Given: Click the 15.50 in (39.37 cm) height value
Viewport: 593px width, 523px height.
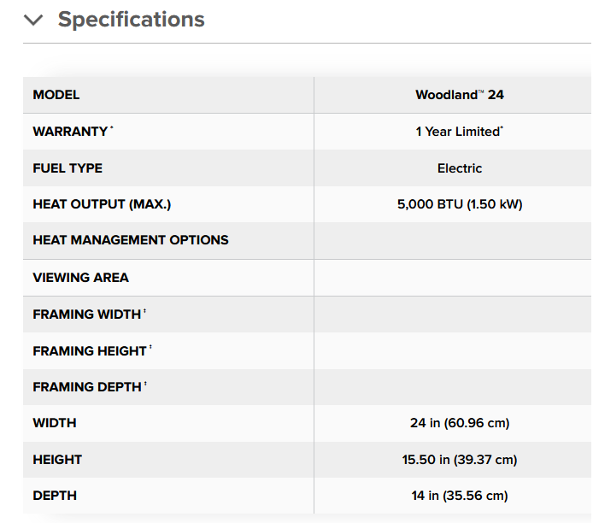Looking at the screenshot, I should tap(459, 460).
